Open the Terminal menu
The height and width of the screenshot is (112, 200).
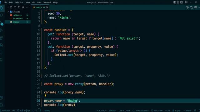(47, 2)
